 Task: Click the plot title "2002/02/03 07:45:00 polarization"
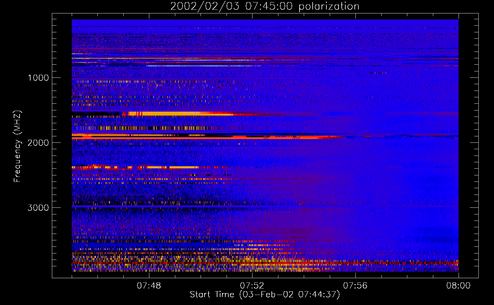pos(265,6)
